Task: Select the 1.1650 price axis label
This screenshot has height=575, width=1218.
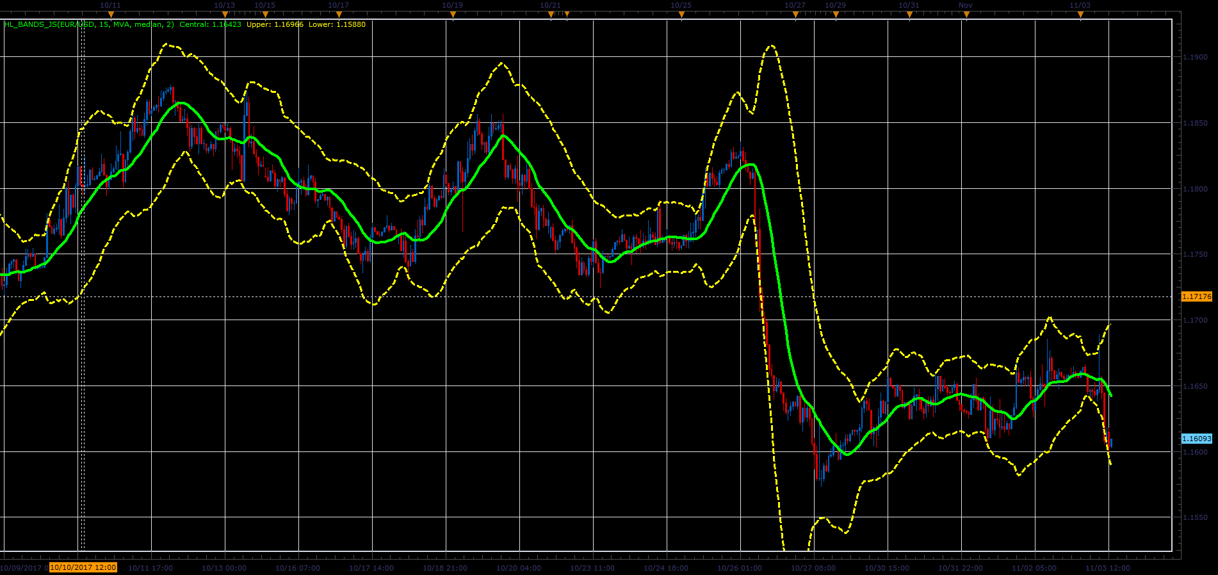Action: (1195, 386)
